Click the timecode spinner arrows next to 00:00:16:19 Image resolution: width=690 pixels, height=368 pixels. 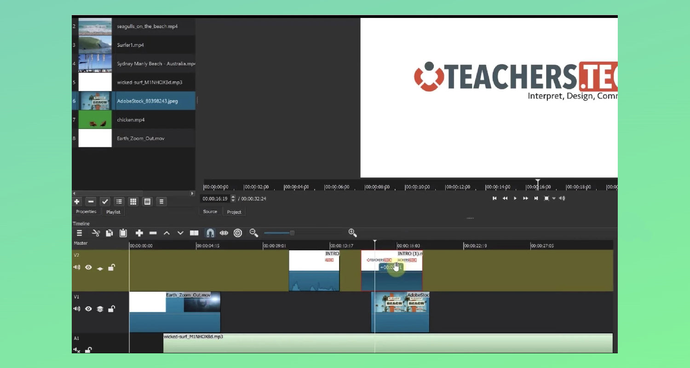(x=233, y=199)
